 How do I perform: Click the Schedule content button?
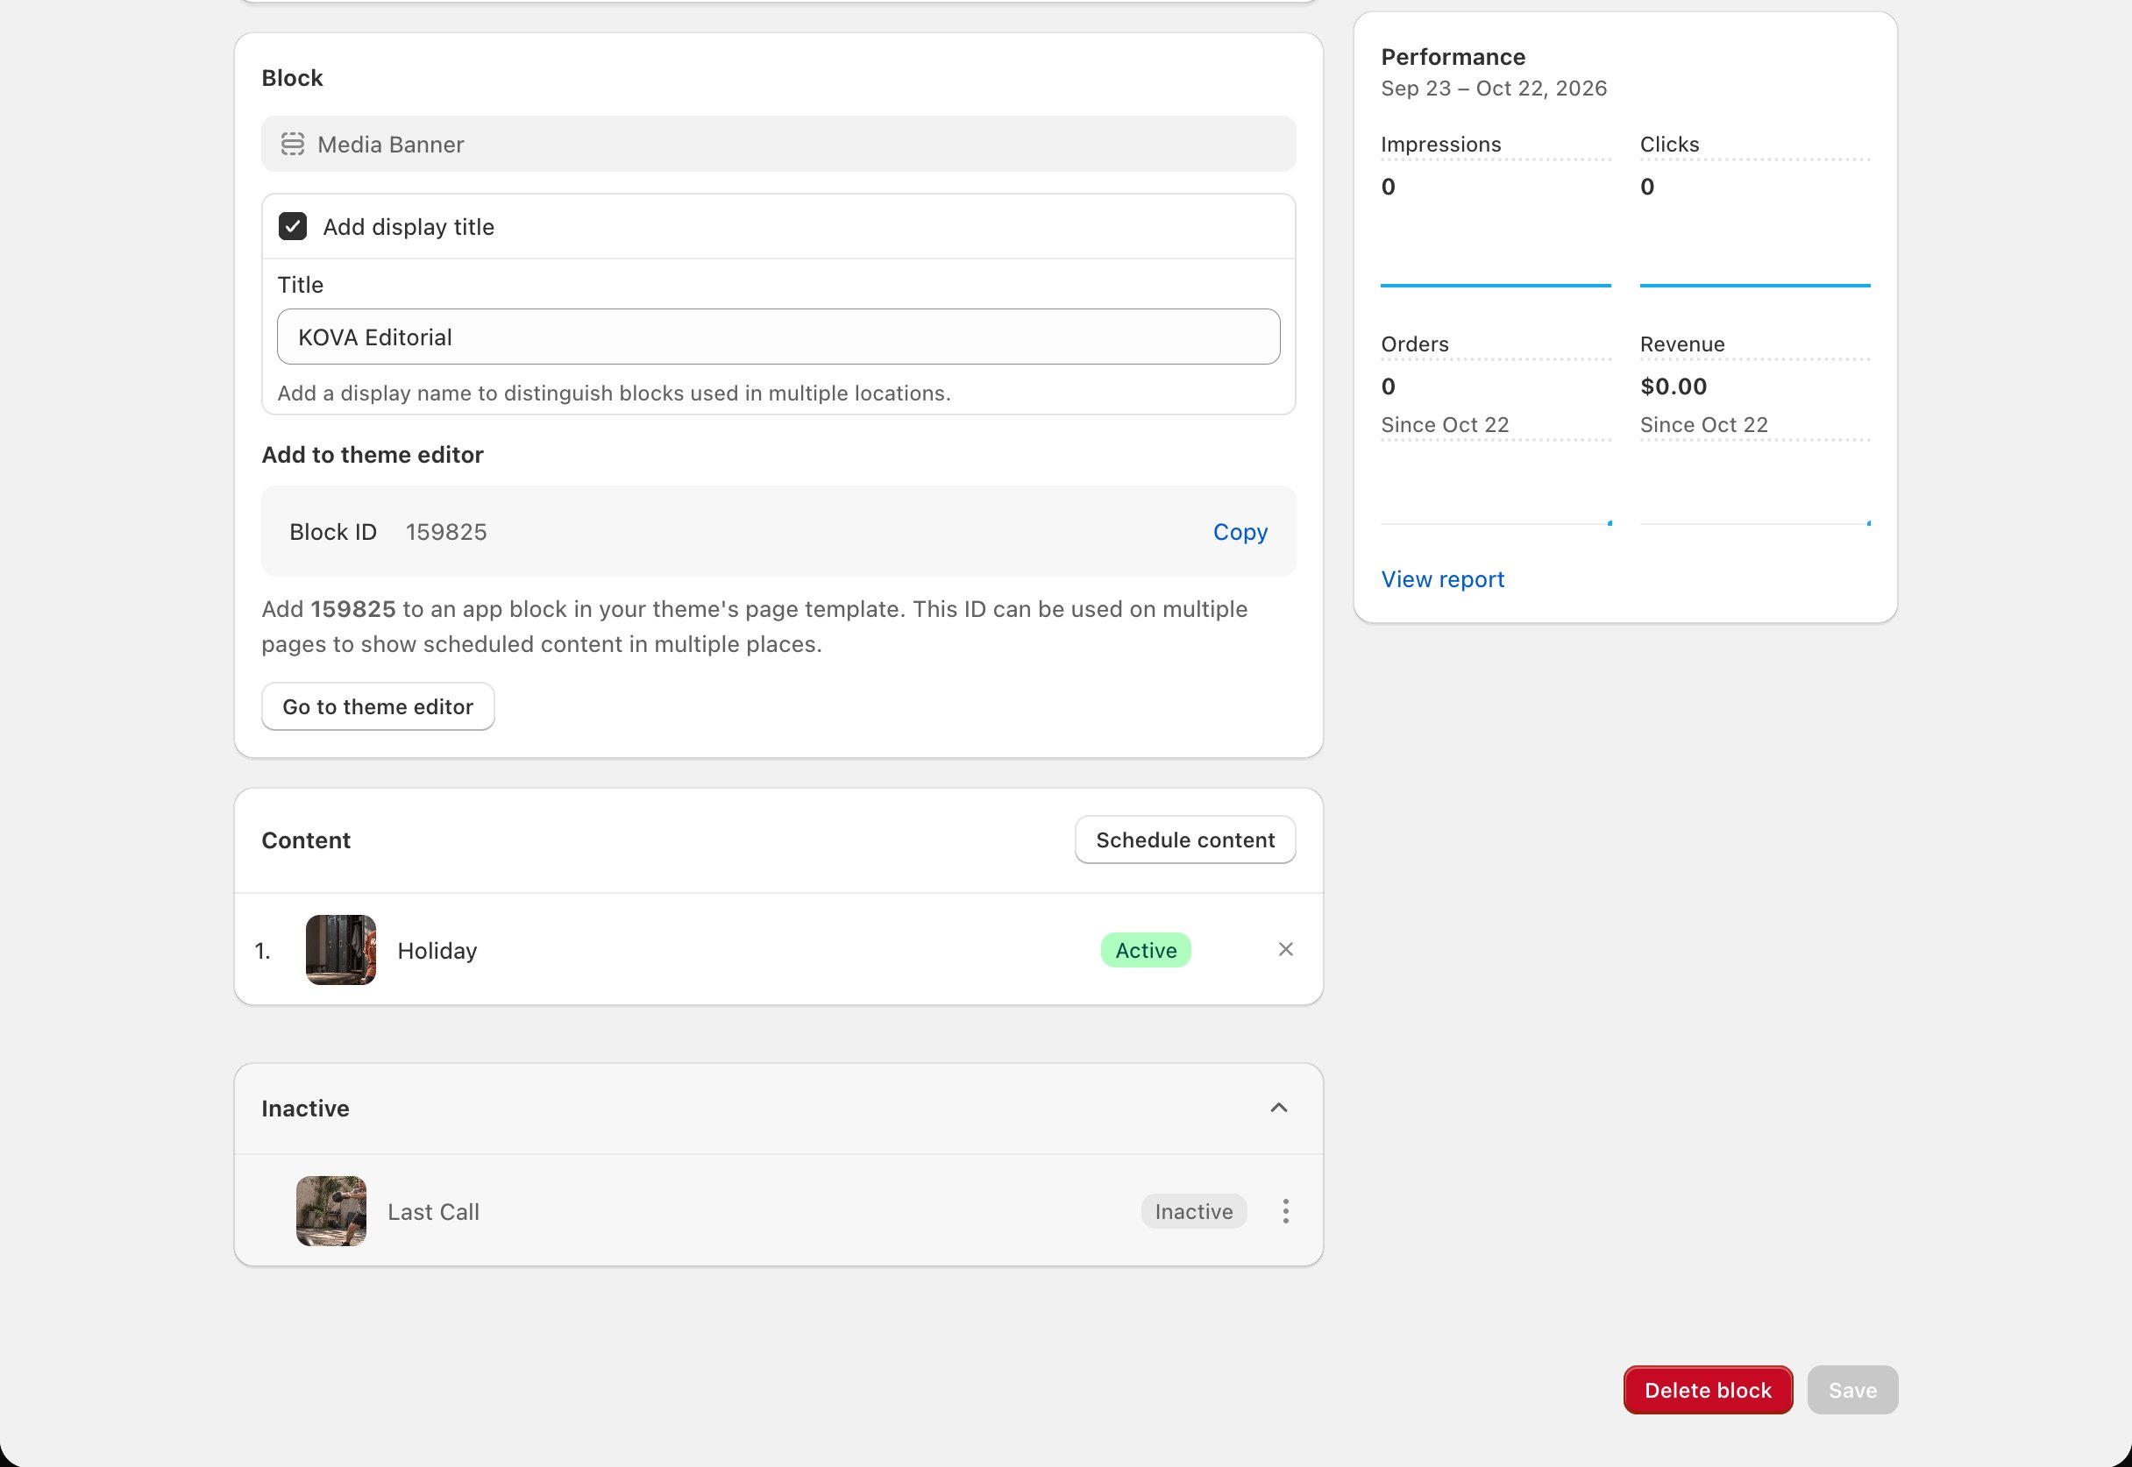tap(1185, 840)
